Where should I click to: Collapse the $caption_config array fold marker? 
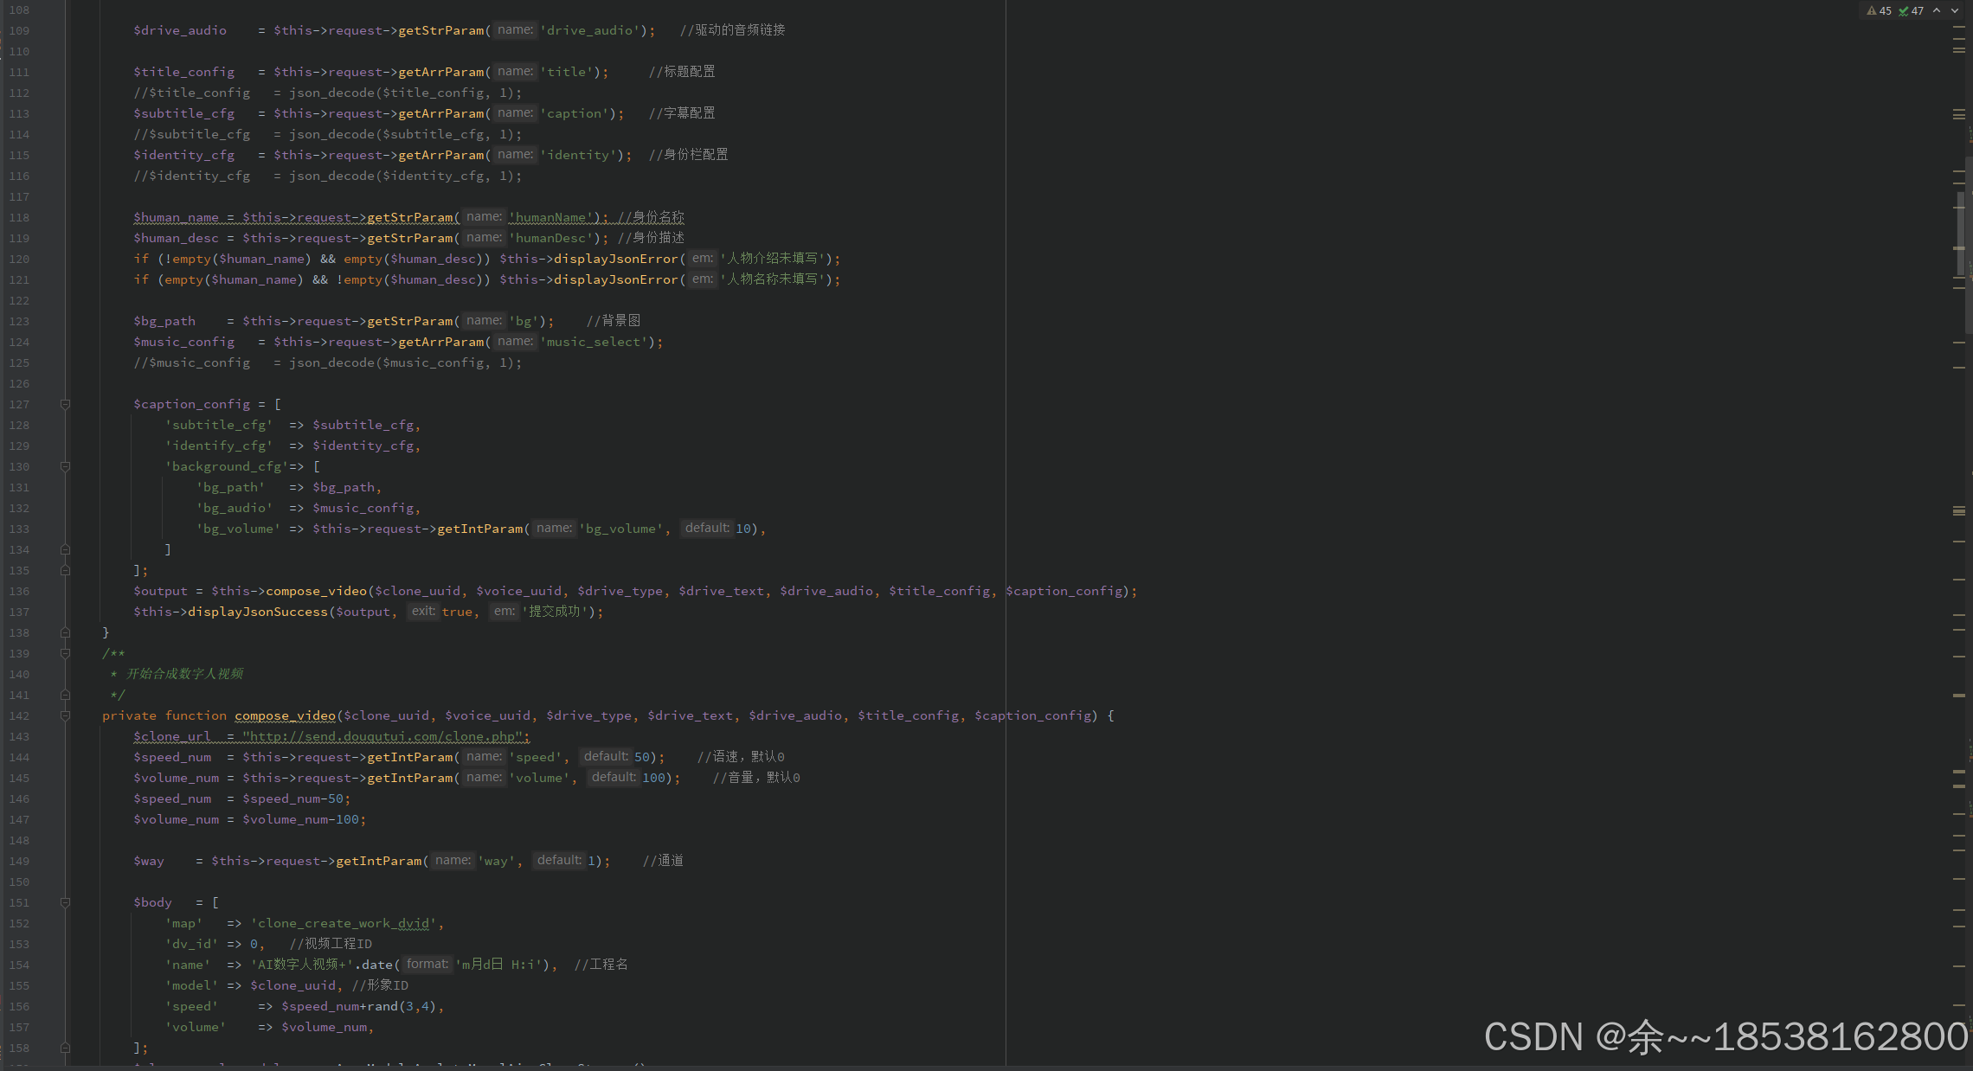click(x=65, y=404)
